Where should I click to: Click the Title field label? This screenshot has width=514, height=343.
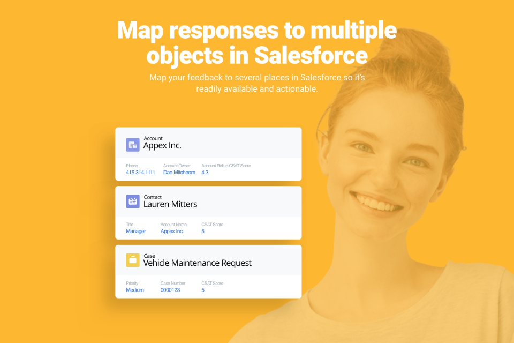click(x=130, y=224)
